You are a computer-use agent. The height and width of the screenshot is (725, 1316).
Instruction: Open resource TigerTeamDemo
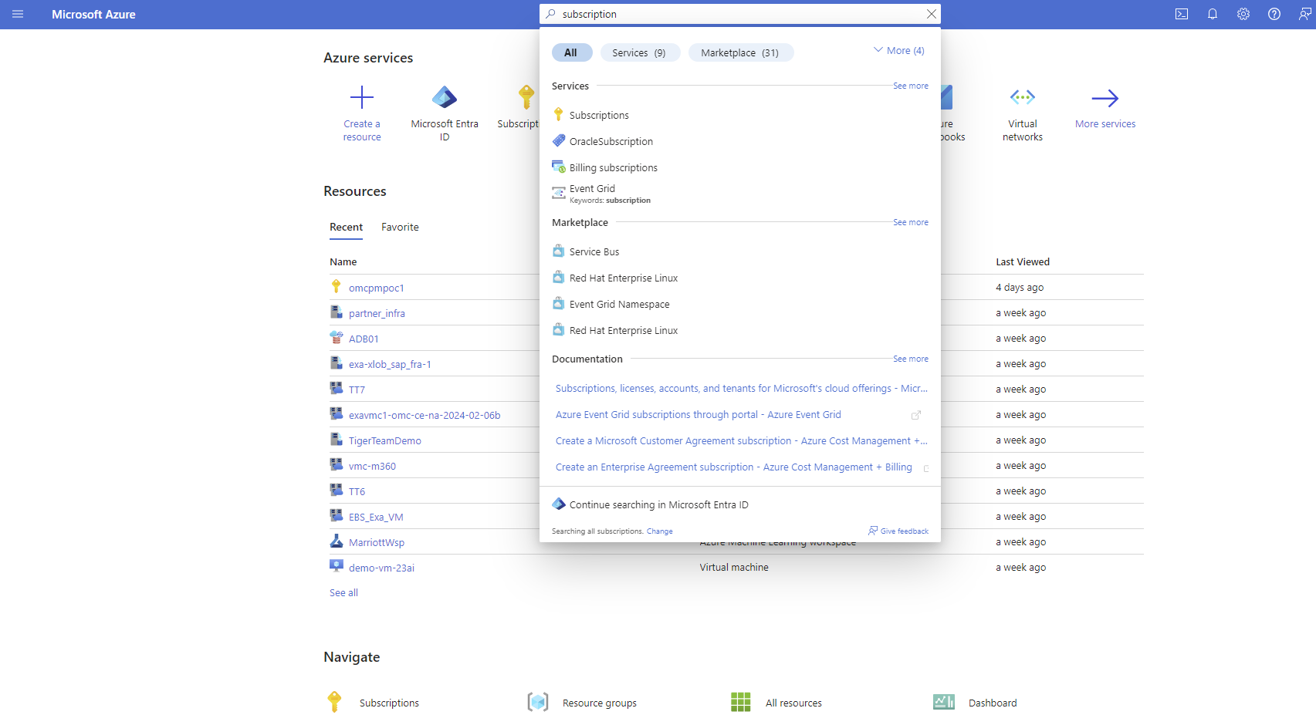click(x=385, y=440)
